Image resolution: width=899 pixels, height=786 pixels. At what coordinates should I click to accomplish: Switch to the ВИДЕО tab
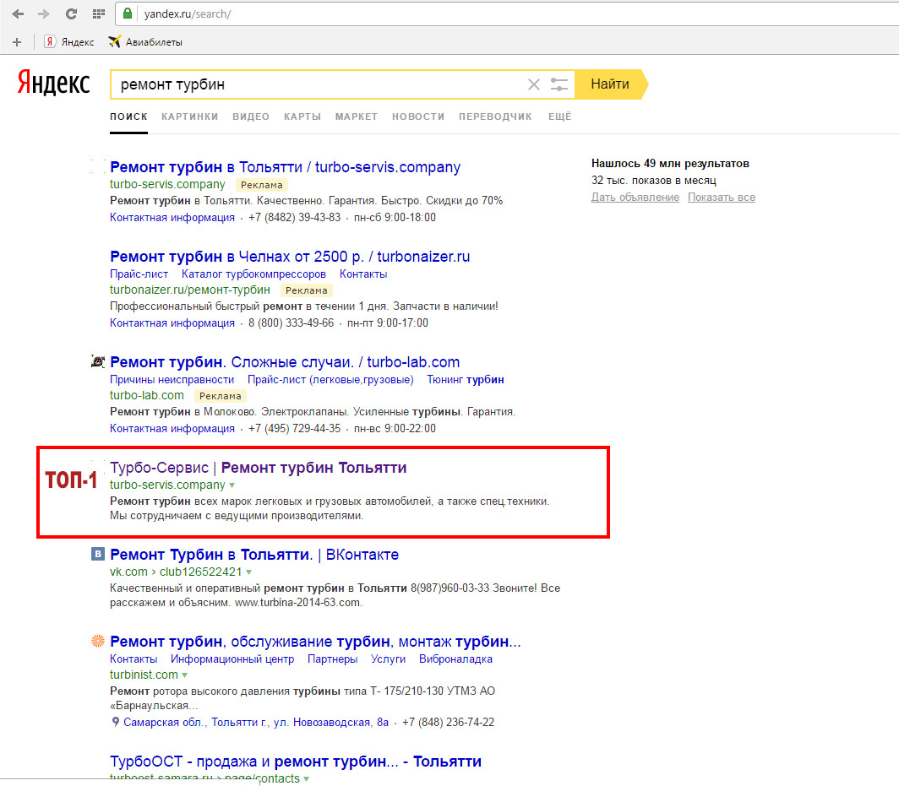251,117
